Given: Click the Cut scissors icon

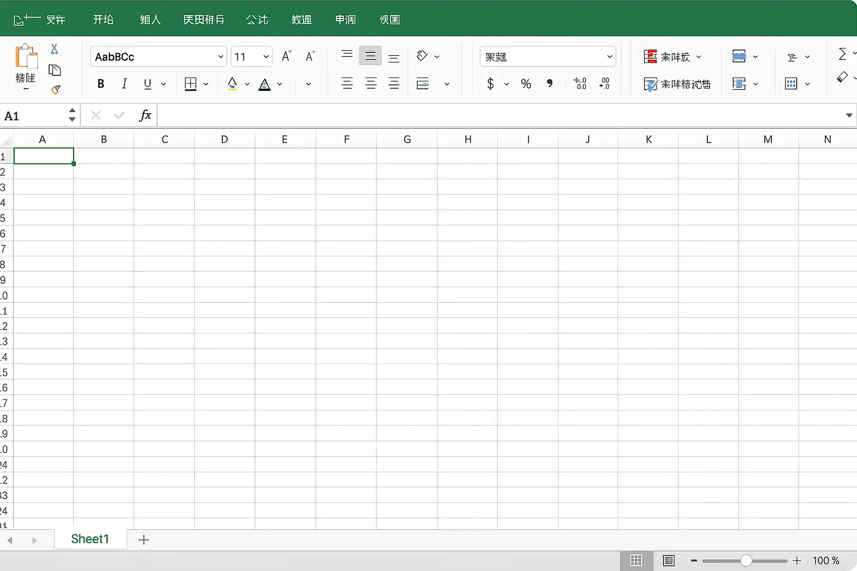Looking at the screenshot, I should [54, 49].
